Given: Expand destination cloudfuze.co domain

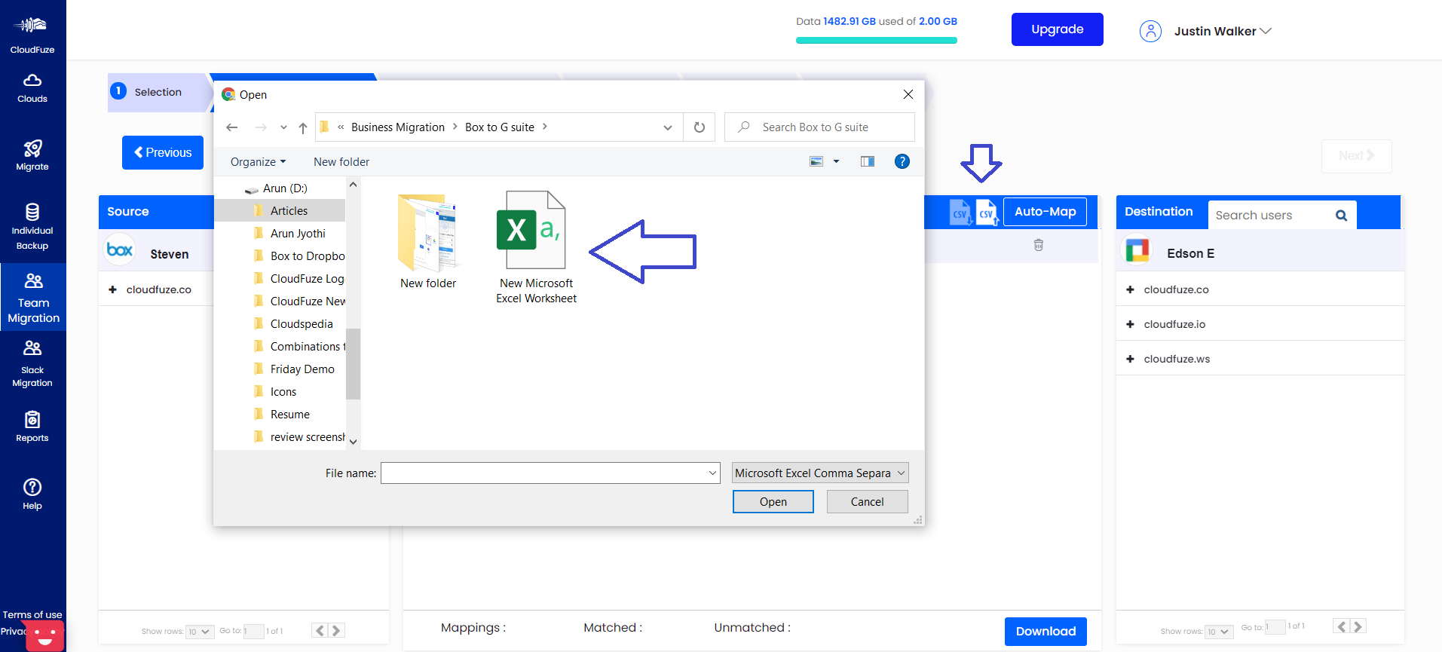Looking at the screenshot, I should pyautogui.click(x=1130, y=289).
